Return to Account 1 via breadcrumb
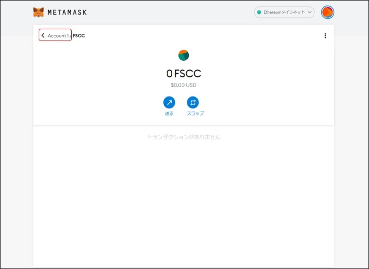 (58, 35)
